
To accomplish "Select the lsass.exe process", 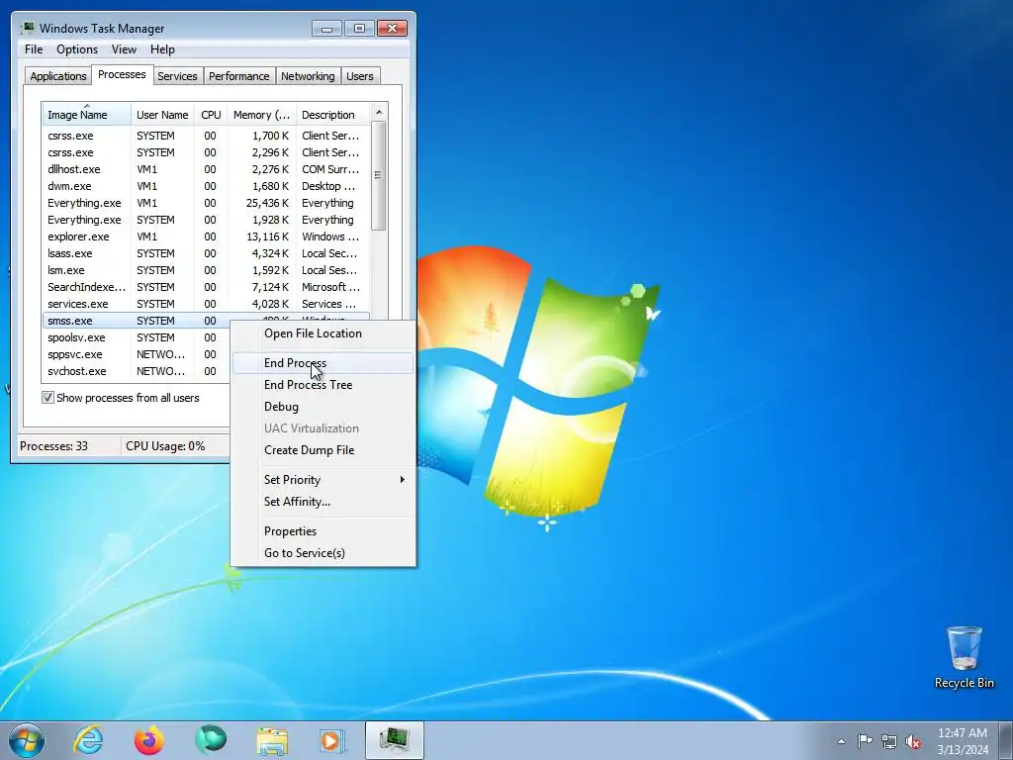I will point(206,253).
